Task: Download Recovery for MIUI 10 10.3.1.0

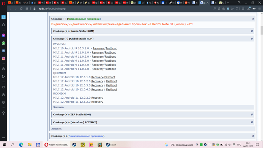Action: point(98,48)
